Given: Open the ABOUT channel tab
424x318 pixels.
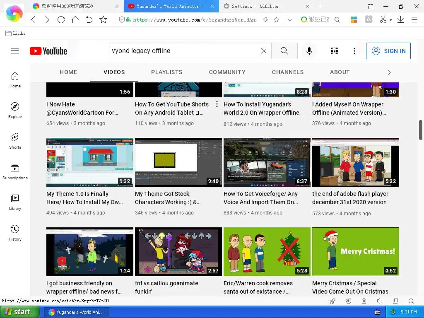Looking at the screenshot, I should 340,72.
